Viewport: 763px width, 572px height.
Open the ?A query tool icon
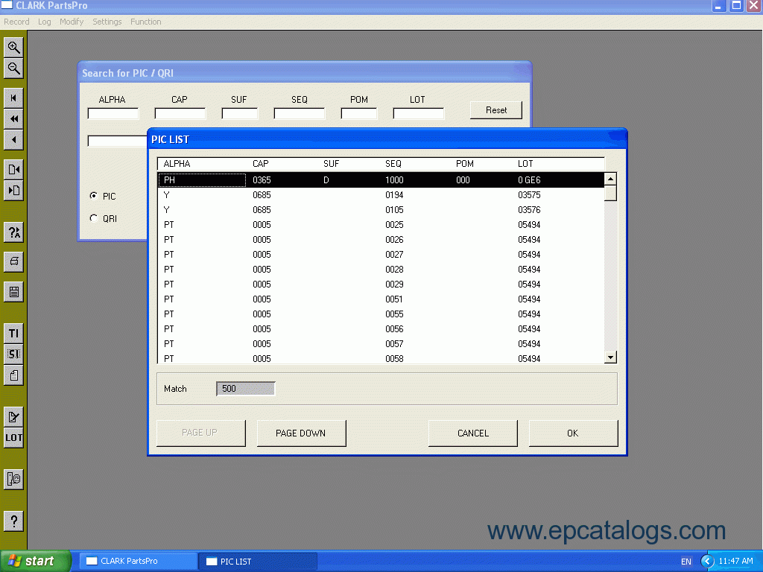[x=13, y=232]
